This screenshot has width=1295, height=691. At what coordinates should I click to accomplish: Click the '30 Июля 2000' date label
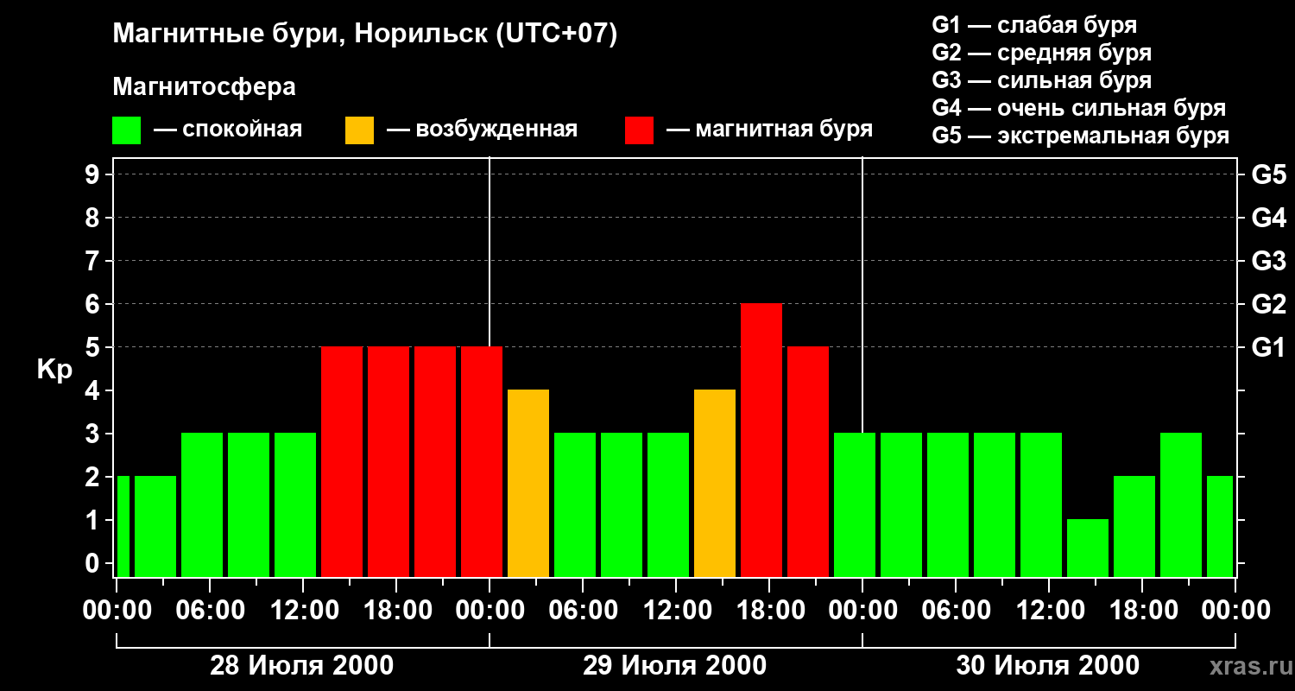click(x=1048, y=666)
